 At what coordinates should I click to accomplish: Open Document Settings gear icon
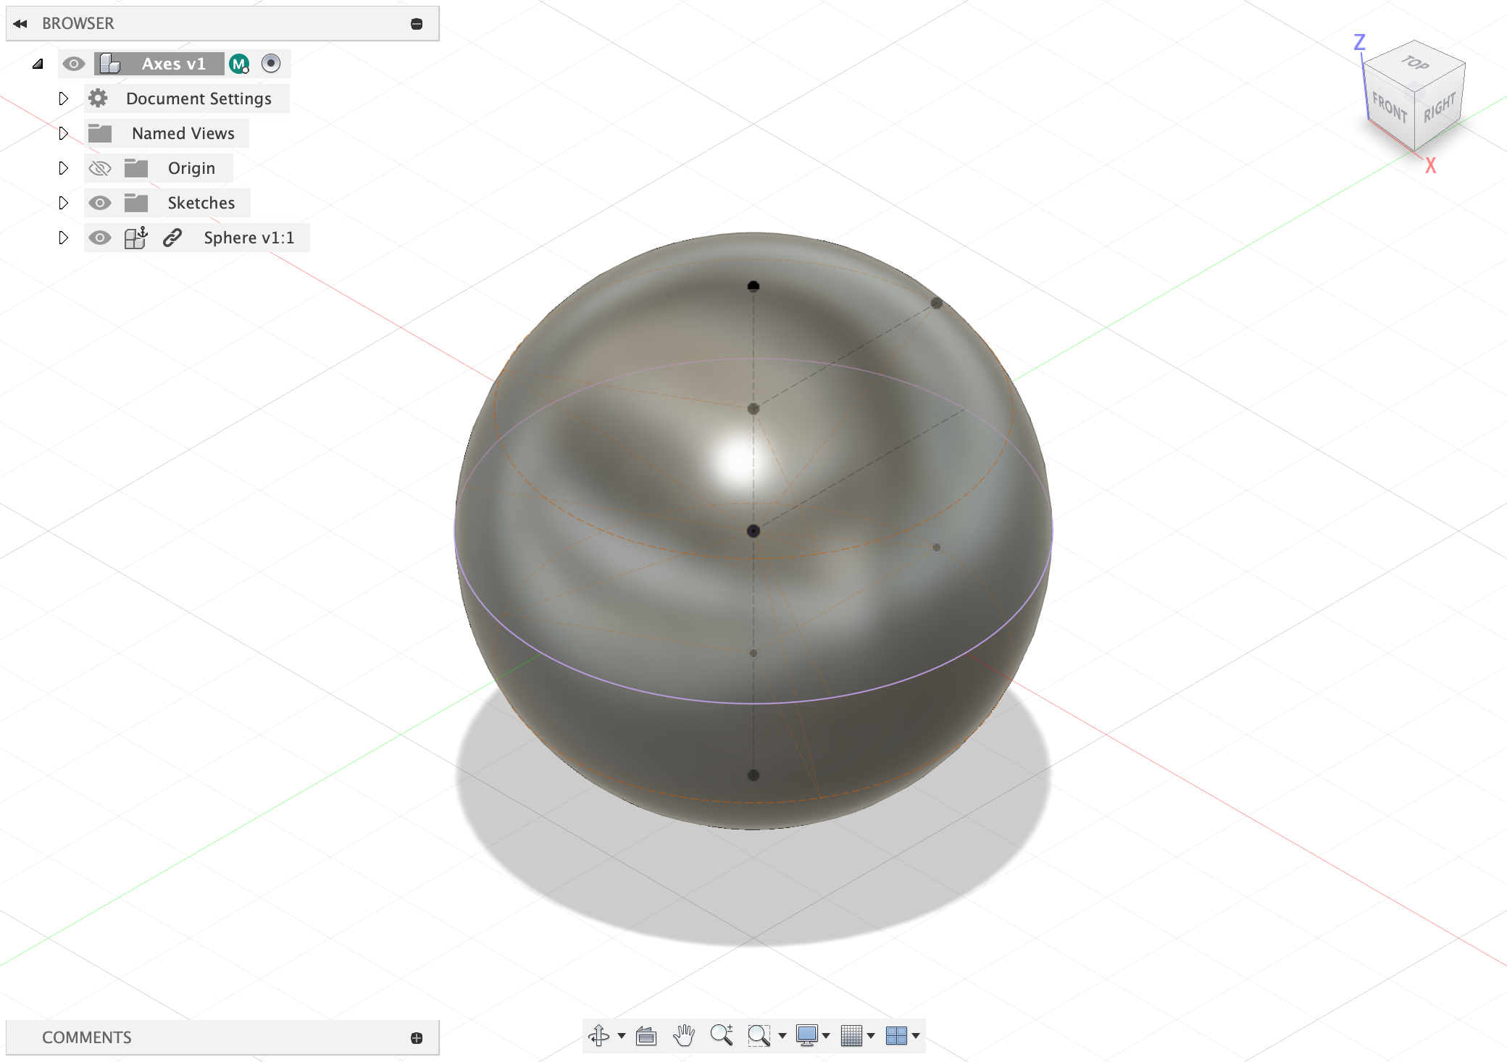pyautogui.click(x=99, y=98)
